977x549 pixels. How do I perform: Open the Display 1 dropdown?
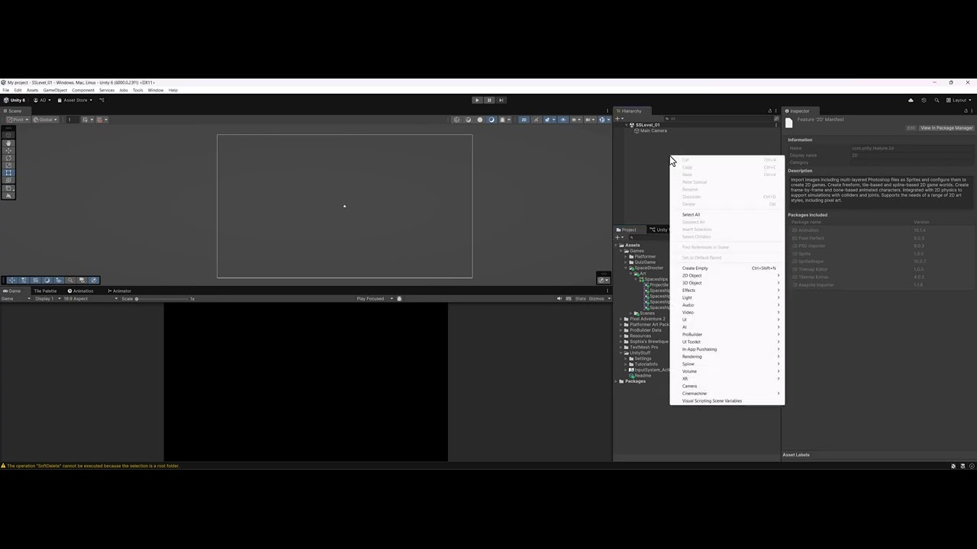[47, 299]
